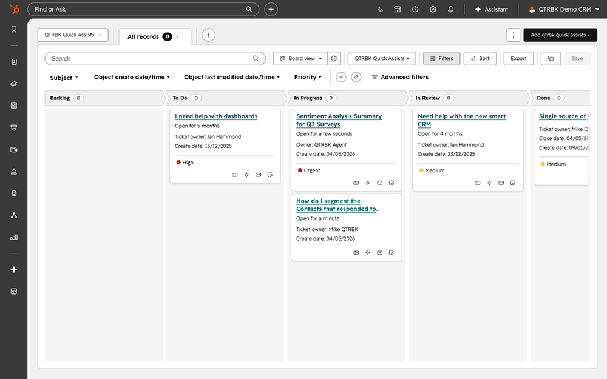Viewport: 607px width, 379px height.
Task: Click AI sparkle on segment Contacts card
Action: pyautogui.click(x=368, y=252)
